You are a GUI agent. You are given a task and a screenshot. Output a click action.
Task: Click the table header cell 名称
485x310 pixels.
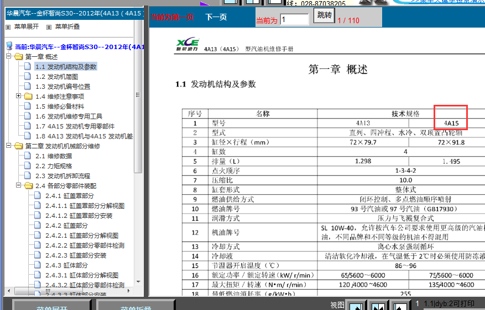pos(263,114)
